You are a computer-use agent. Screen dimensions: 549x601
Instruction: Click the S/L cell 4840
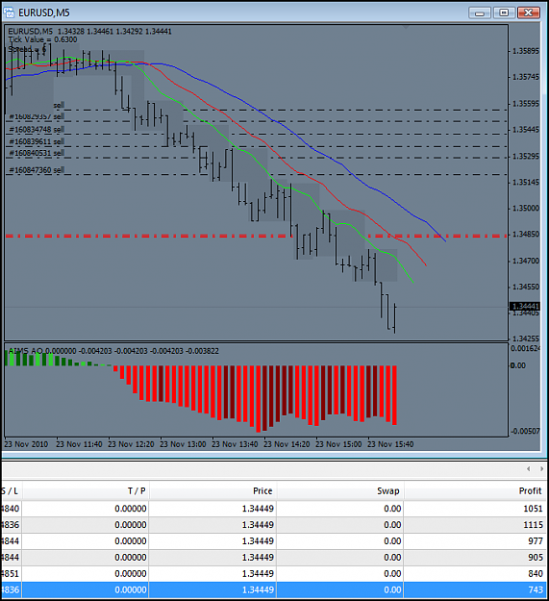(11, 509)
